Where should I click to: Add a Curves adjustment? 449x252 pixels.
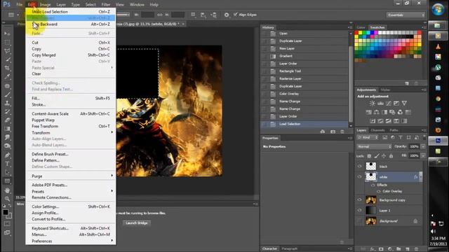(x=388, y=103)
